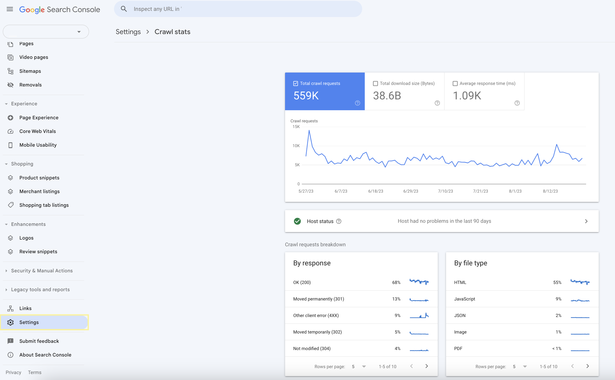Click the Core Web Vitals gauge icon

point(10,131)
